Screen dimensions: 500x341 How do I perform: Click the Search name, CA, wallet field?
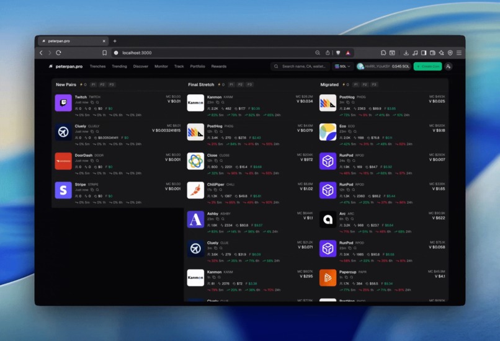pyautogui.click(x=300, y=66)
